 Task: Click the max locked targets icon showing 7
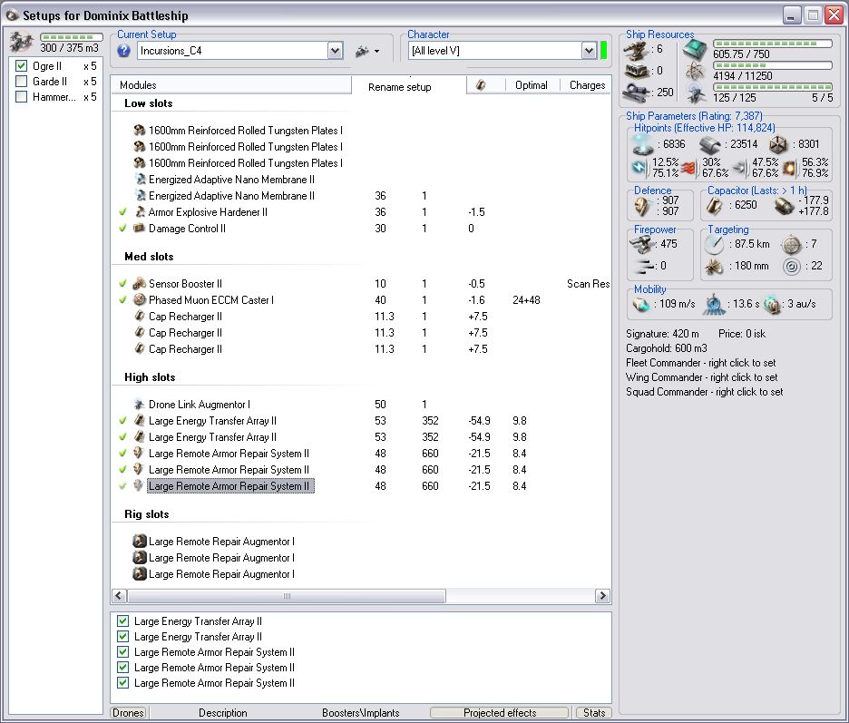pyautogui.click(x=792, y=245)
